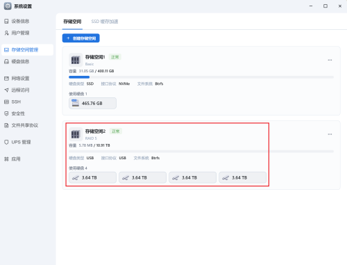The image size is (347, 265).
Task: Click the 正常 status badge of 存储空间1
Action: (x=115, y=57)
